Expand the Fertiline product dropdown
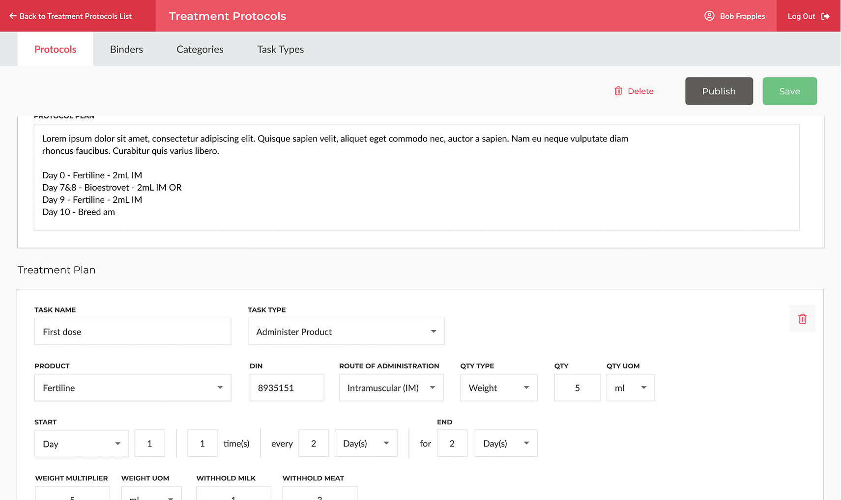Image resolution: width=841 pixels, height=500 pixels. [220, 388]
